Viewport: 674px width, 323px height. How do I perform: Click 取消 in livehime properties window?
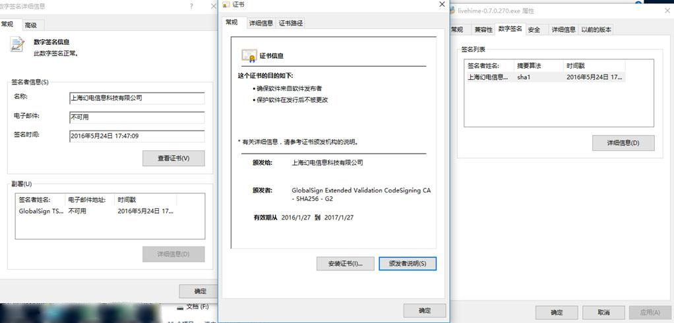click(603, 312)
